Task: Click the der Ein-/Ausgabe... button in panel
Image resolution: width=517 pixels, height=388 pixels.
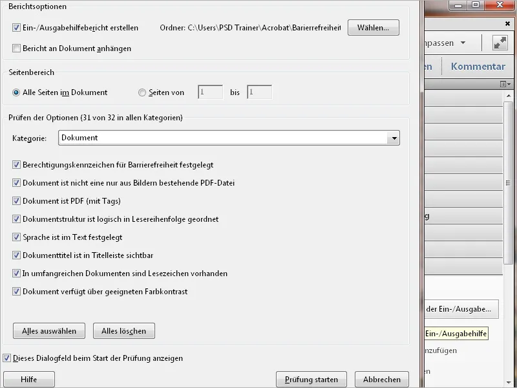Action: 461,309
